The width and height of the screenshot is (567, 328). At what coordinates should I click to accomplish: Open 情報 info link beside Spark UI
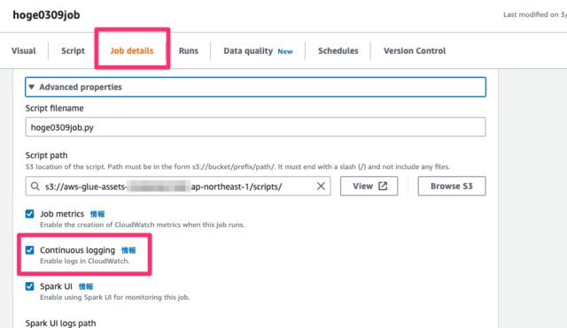click(x=86, y=286)
